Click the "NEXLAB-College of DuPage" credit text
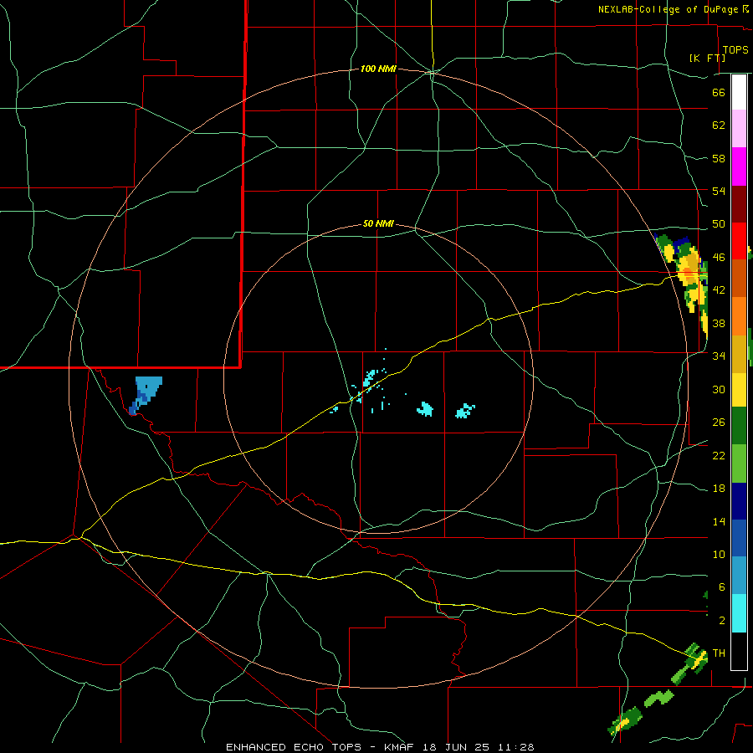Viewport: 753px width, 753px height. pyautogui.click(x=668, y=9)
